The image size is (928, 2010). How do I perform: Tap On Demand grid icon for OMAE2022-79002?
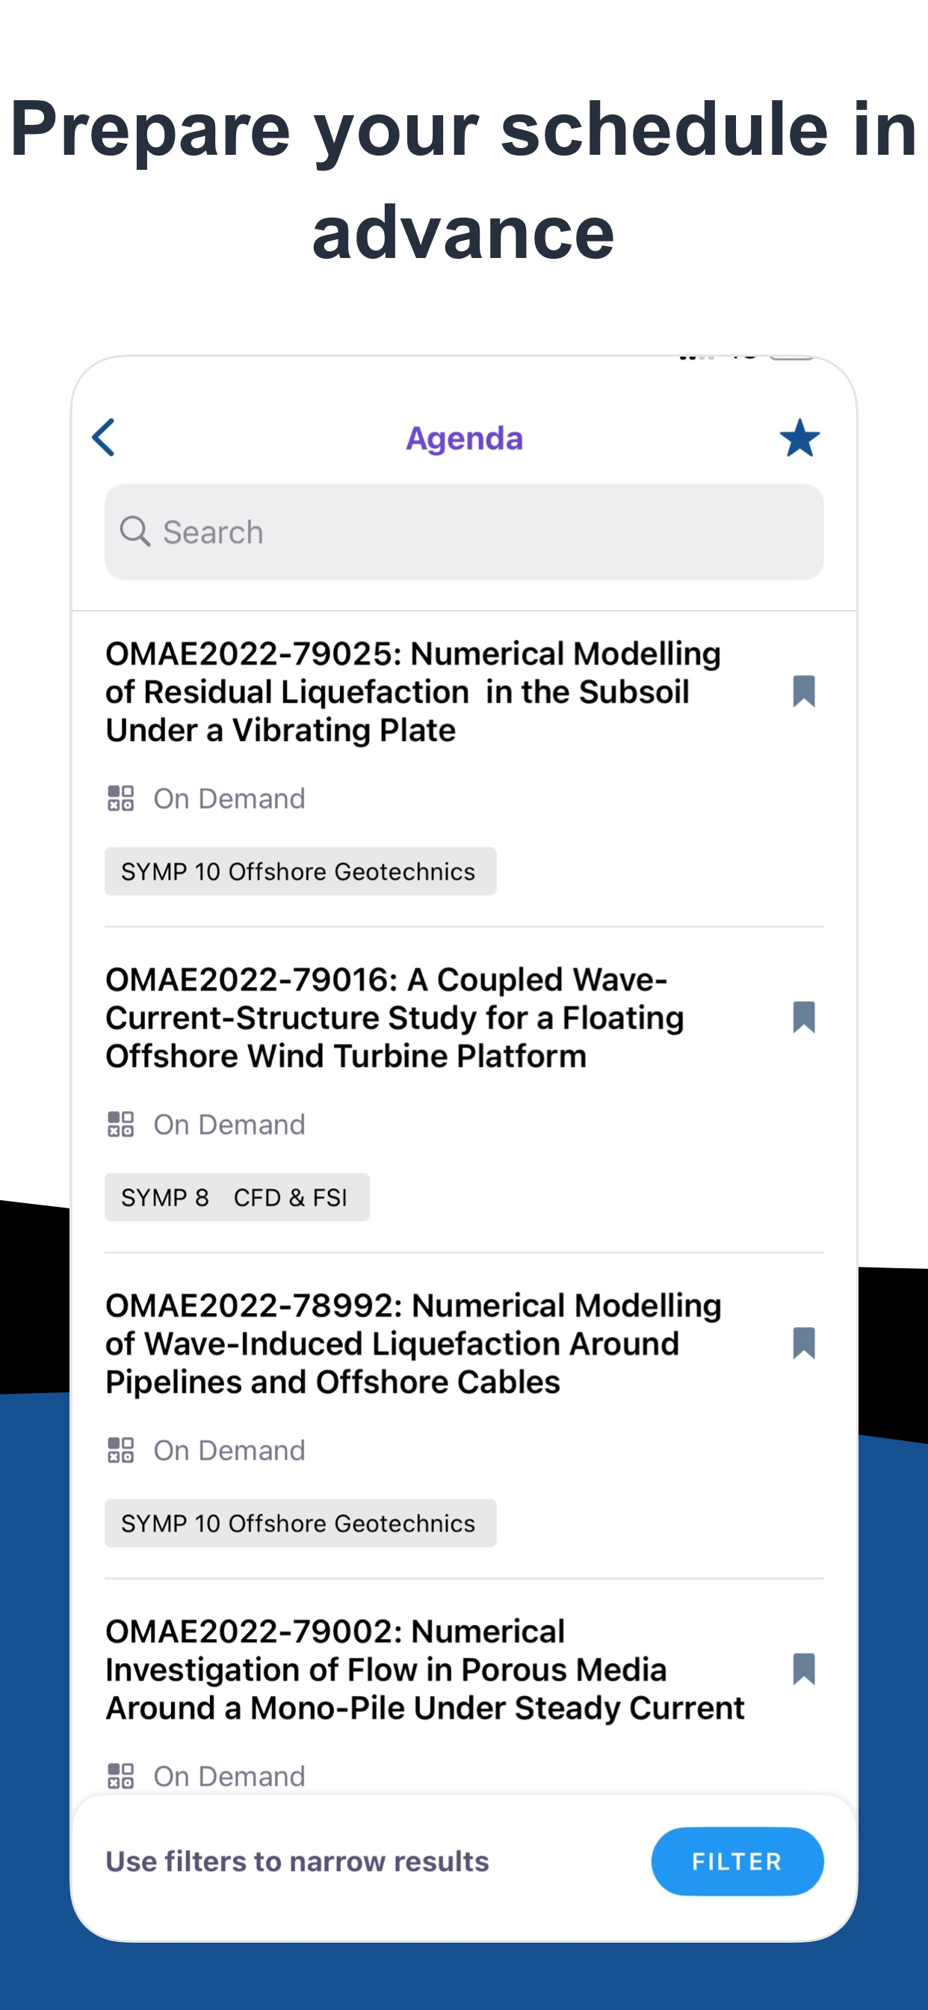click(121, 1776)
